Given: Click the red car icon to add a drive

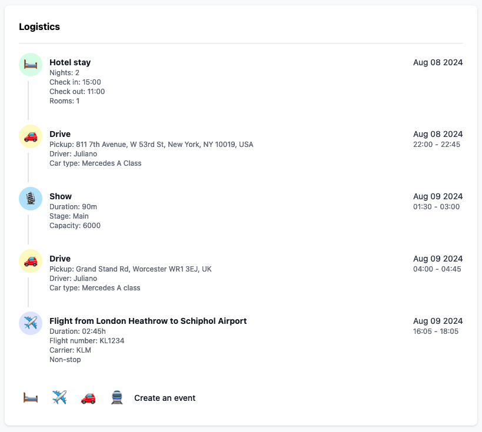Looking at the screenshot, I should tap(88, 397).
